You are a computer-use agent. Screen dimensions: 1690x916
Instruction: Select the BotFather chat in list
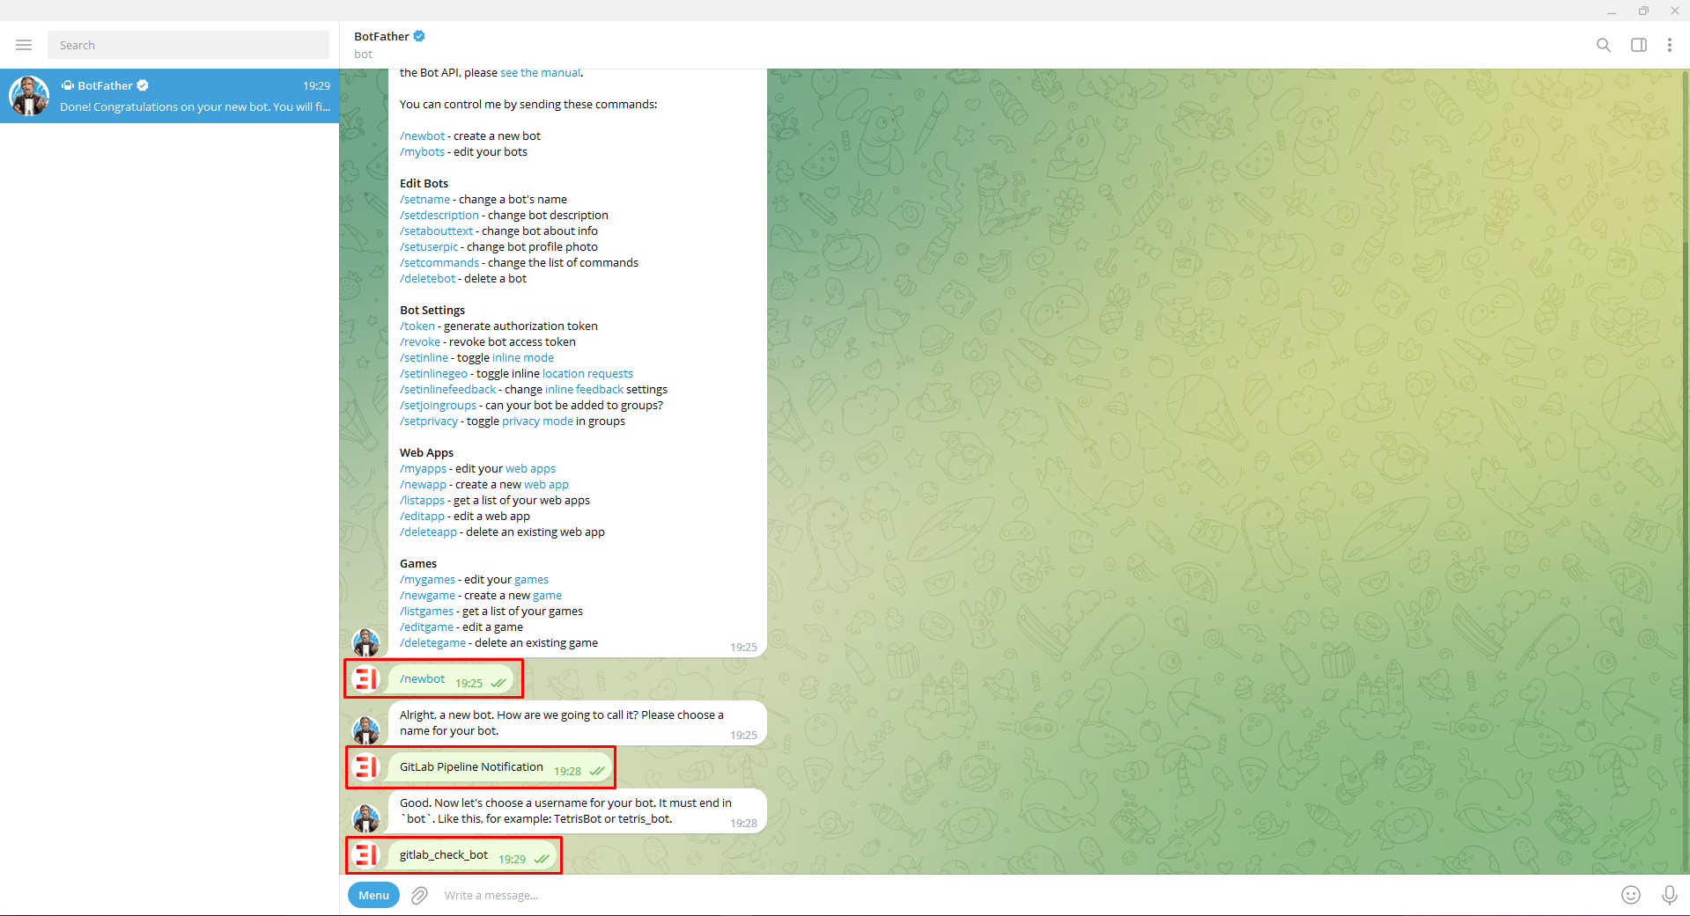[169, 96]
